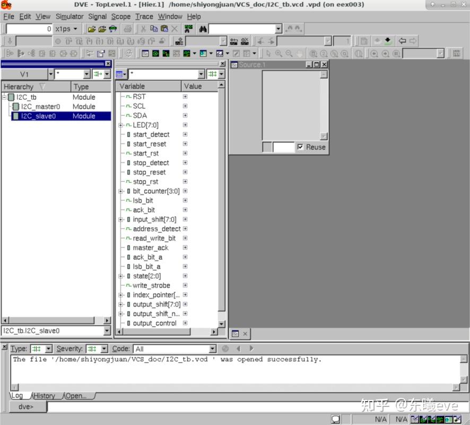Viewport: 470px width, 425px height.
Task: Open the I2C_tb.I2C_slave0 scope path dropdown
Action: 107,330
